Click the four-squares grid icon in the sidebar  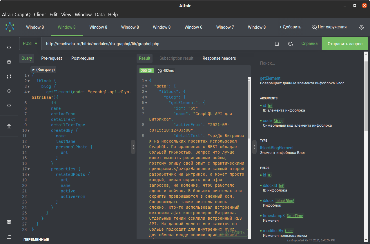pyautogui.click(x=9, y=222)
